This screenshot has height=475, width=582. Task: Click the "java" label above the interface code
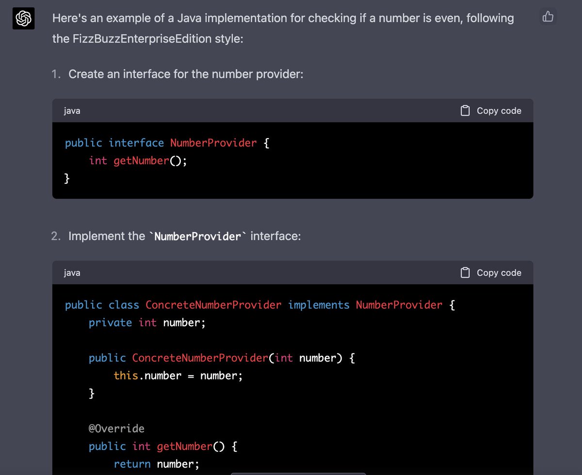(72, 111)
